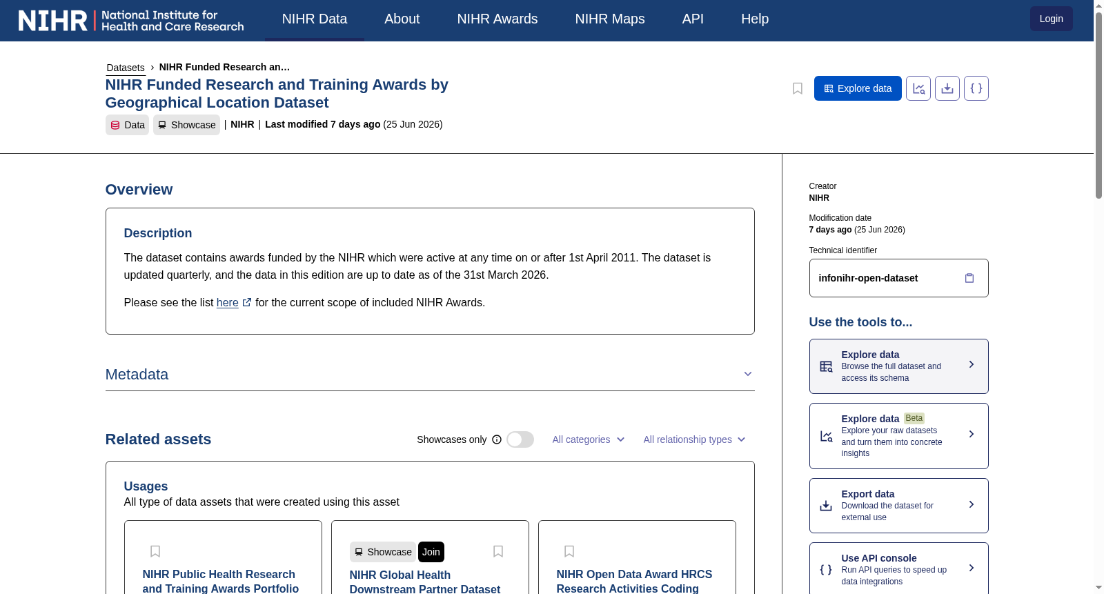Click the 'Use the tools to...' heading
Screen dimensions: 1104x594
click(x=860, y=322)
